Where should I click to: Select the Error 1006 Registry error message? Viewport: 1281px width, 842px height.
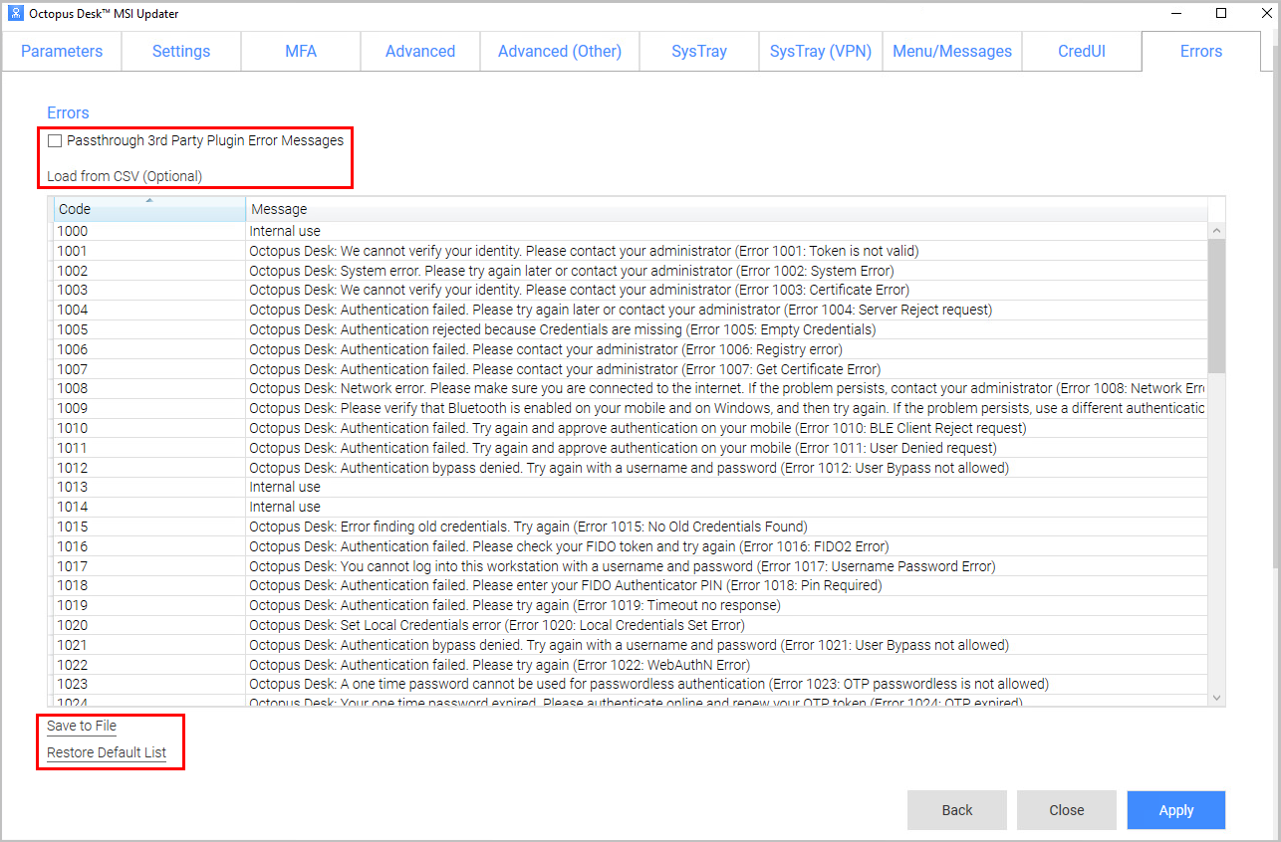pyautogui.click(x=727, y=349)
